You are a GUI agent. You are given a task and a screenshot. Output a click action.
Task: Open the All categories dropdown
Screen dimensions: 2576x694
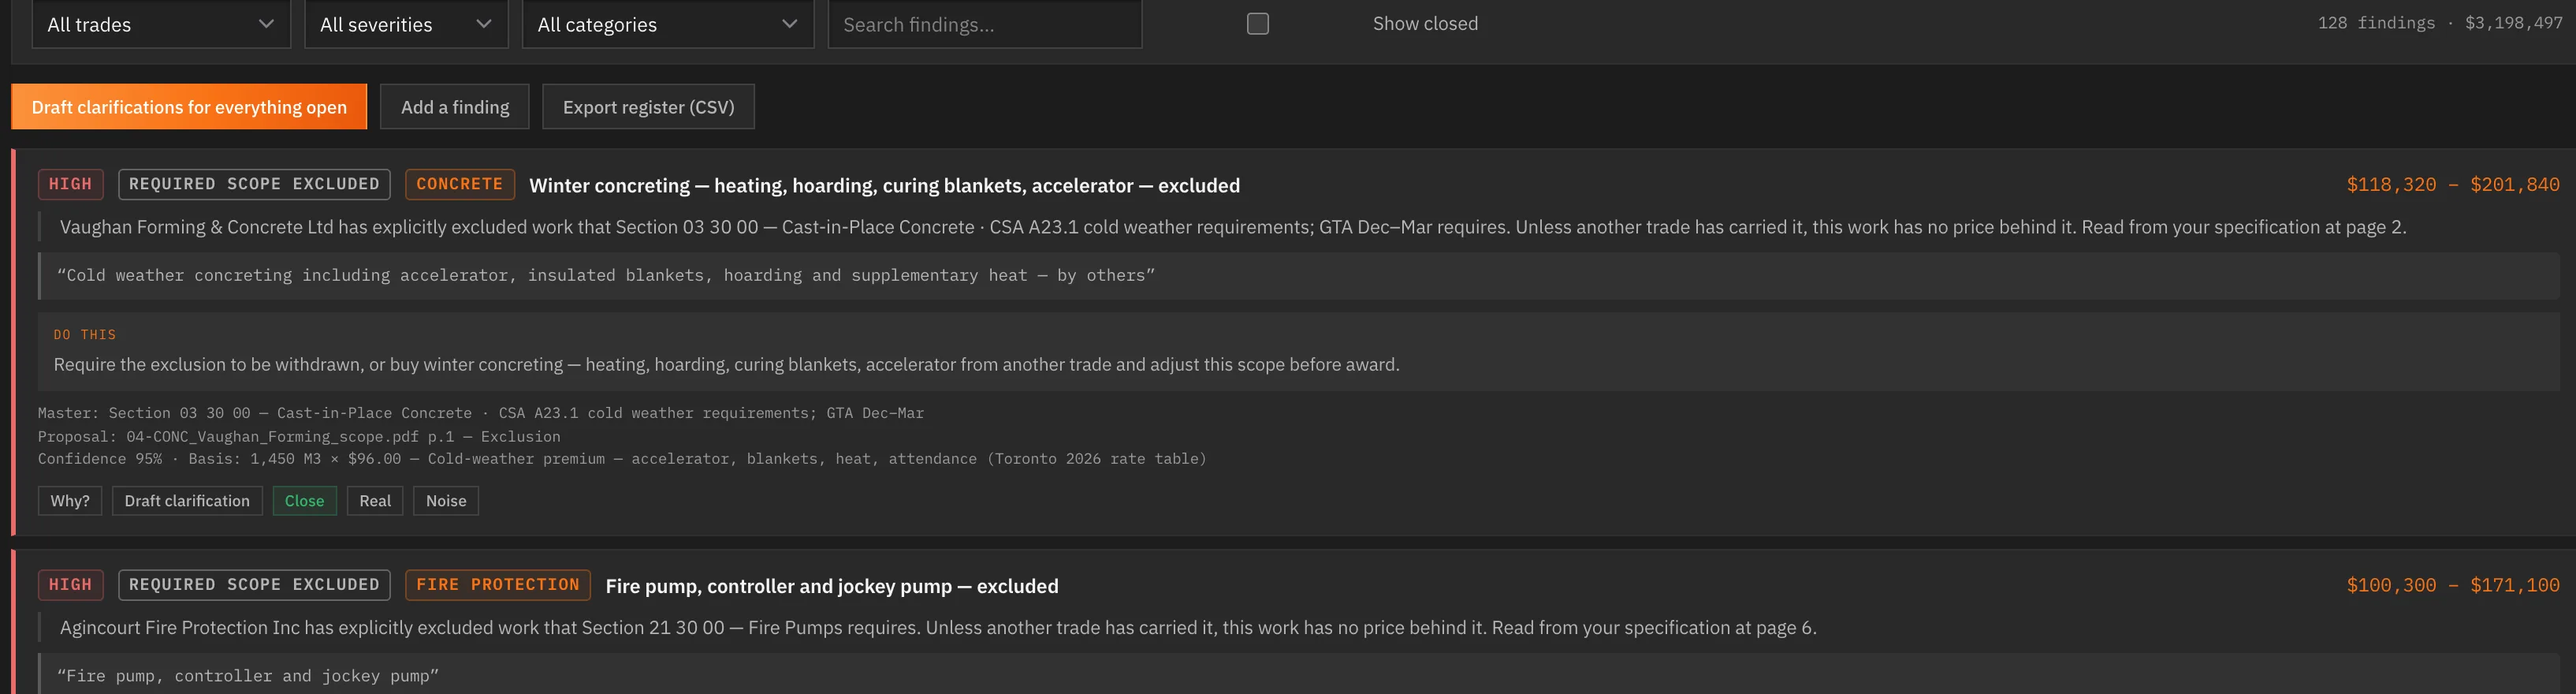[x=667, y=24]
